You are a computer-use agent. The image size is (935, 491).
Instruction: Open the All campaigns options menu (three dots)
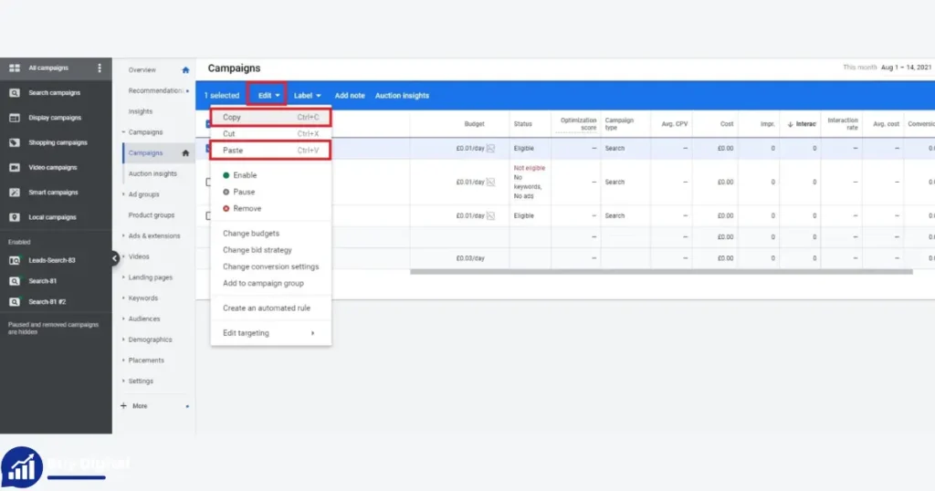(x=100, y=68)
